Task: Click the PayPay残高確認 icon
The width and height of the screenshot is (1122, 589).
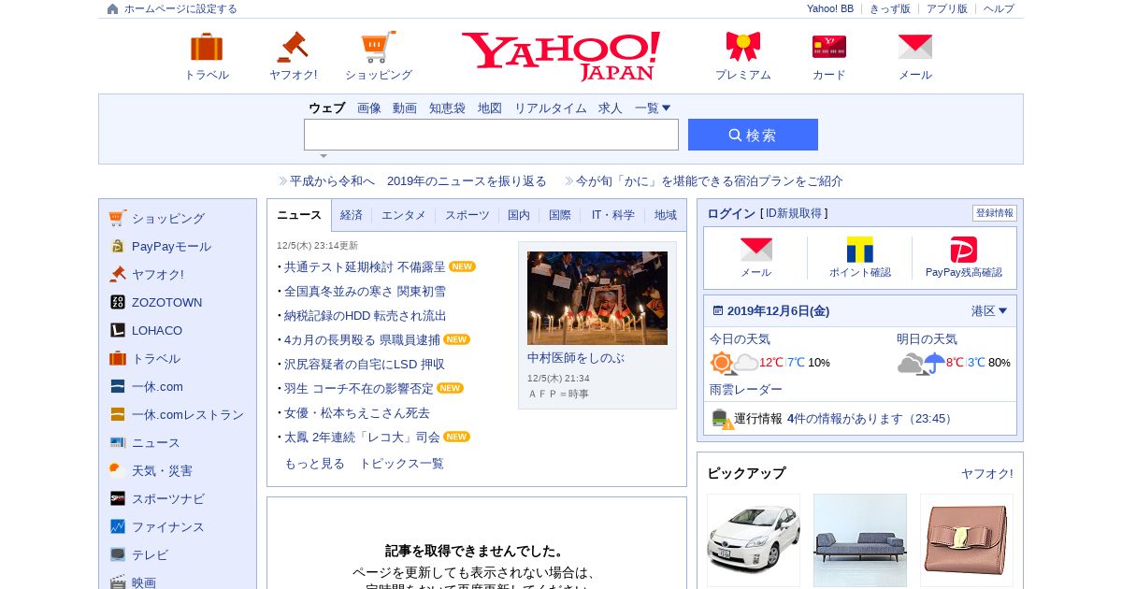Action: (964, 250)
